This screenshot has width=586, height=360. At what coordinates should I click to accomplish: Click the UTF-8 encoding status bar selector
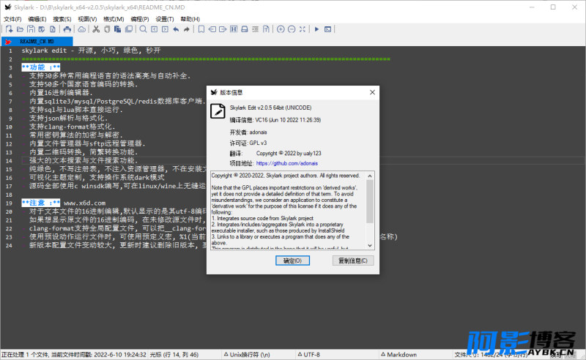tap(308, 354)
